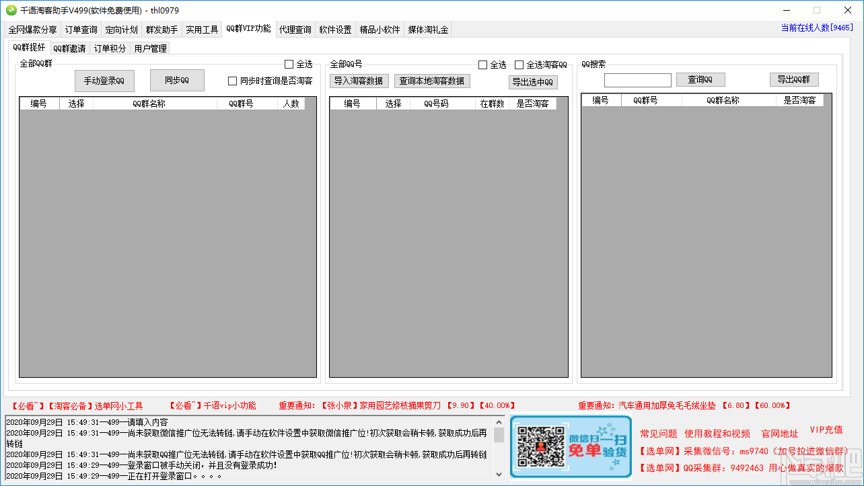Go to 媒体淘礼金 tab
The height and width of the screenshot is (486, 864).
coord(428,30)
